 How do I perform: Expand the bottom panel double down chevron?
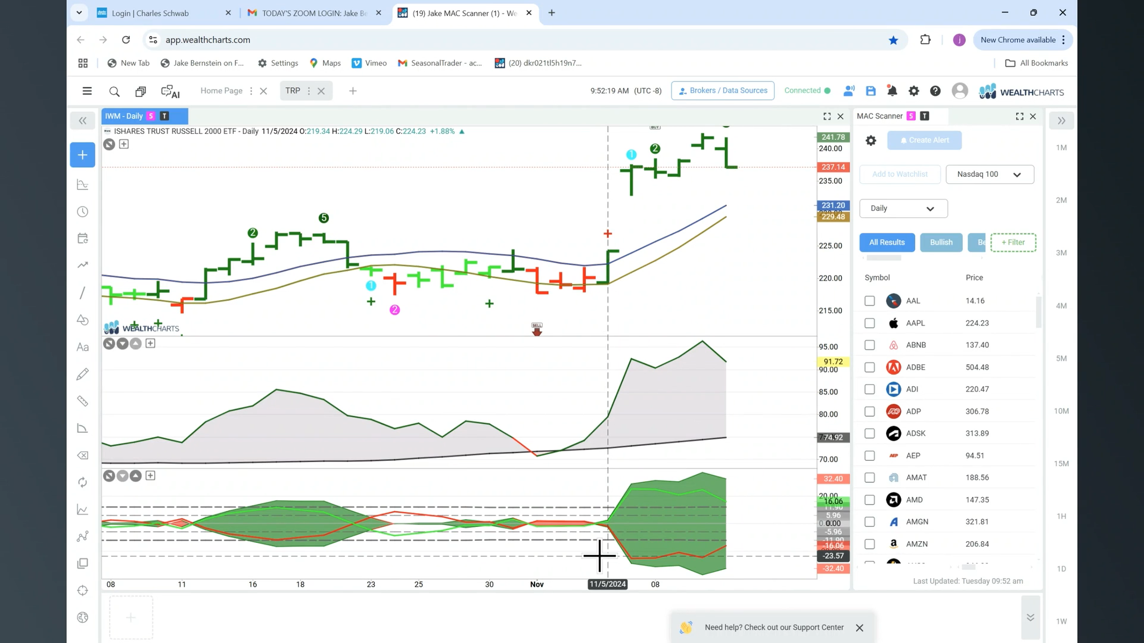pos(1030,617)
